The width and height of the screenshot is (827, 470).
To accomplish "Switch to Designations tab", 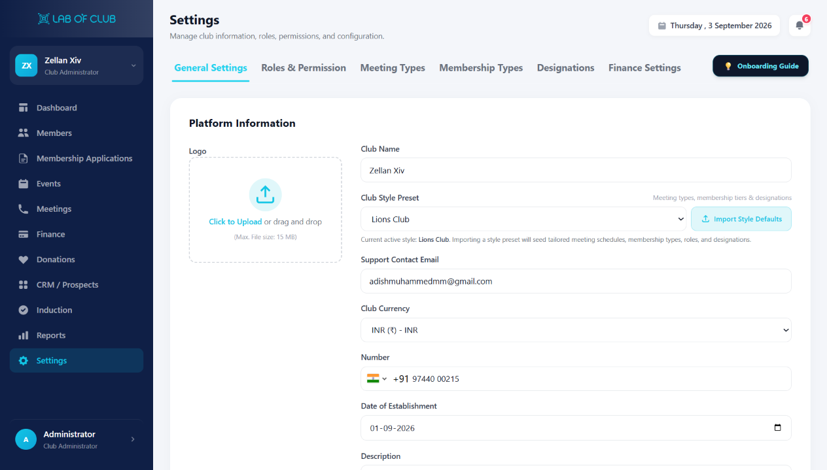I will pyautogui.click(x=566, y=68).
